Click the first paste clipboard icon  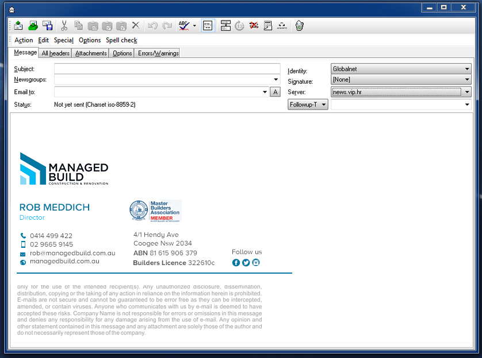click(93, 26)
